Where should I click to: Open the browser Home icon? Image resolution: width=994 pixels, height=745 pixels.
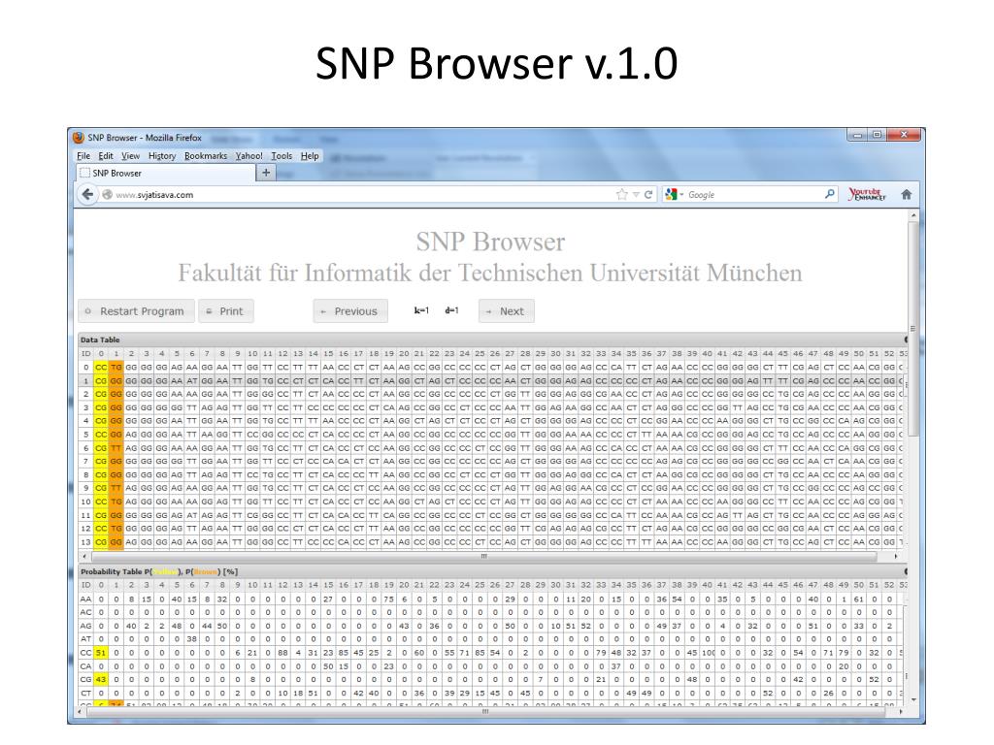907,194
